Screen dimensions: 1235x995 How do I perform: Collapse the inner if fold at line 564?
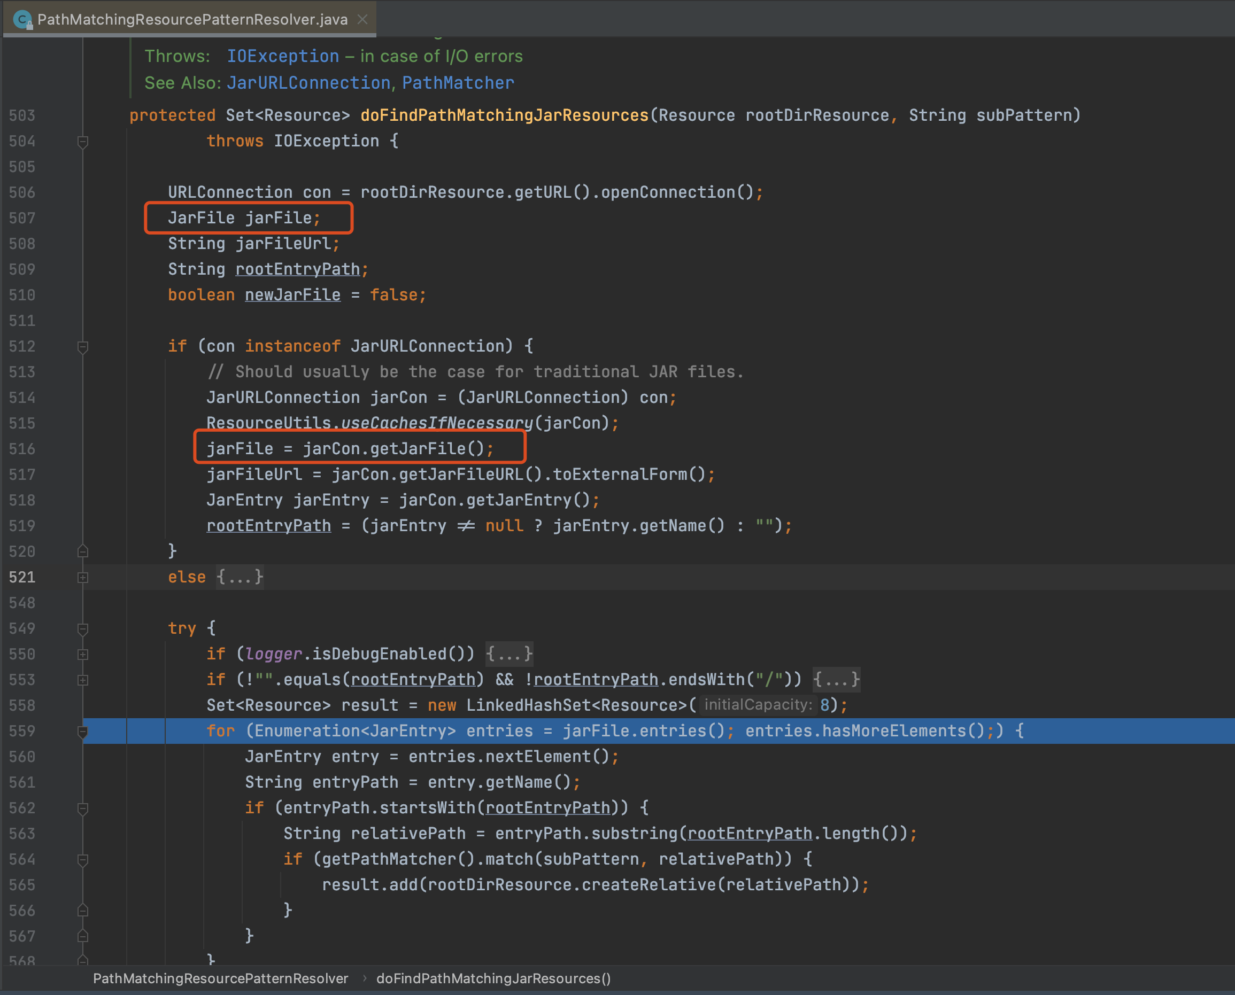82,860
